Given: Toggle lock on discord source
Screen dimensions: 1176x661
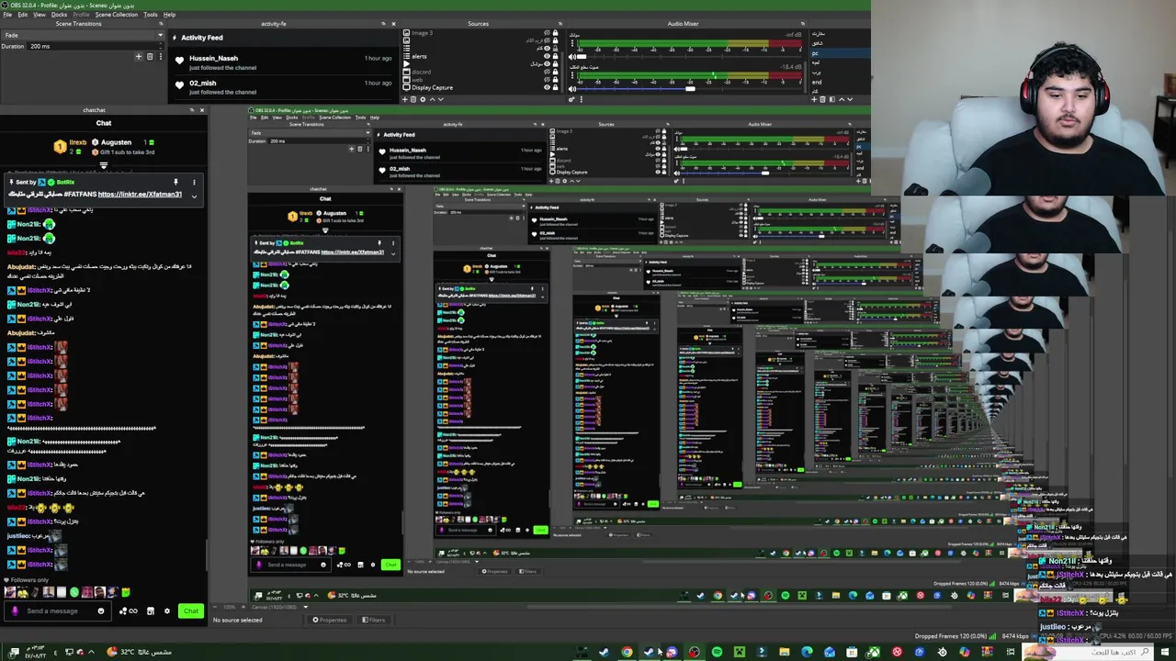Looking at the screenshot, I should tap(556, 72).
